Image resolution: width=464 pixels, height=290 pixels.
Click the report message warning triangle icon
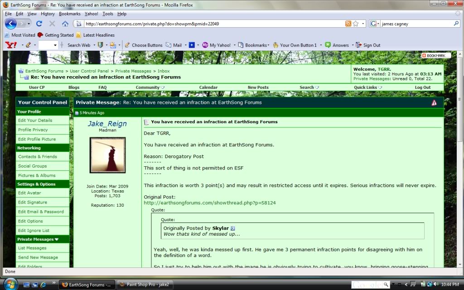tap(434, 103)
